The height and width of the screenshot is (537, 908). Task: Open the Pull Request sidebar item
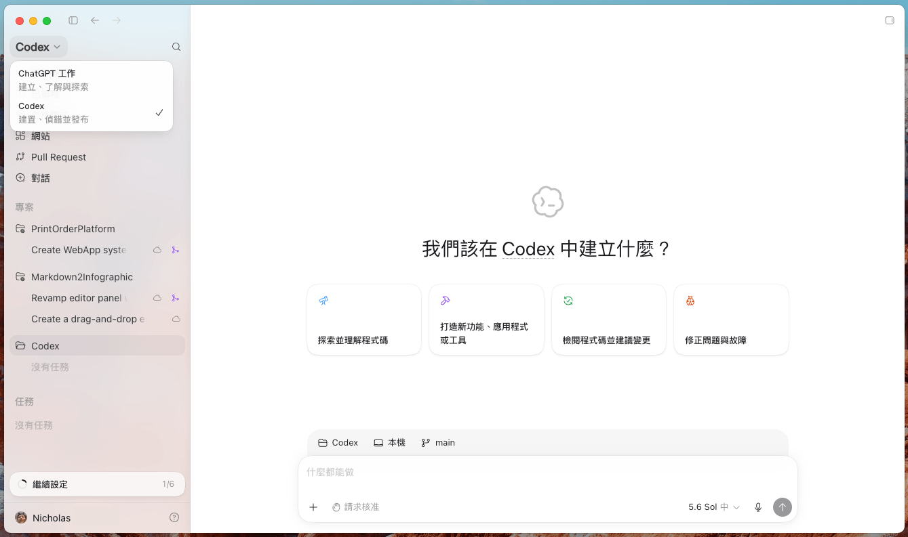click(98, 157)
